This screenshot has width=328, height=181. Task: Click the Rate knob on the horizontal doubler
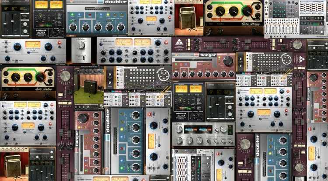(x=121, y=27)
